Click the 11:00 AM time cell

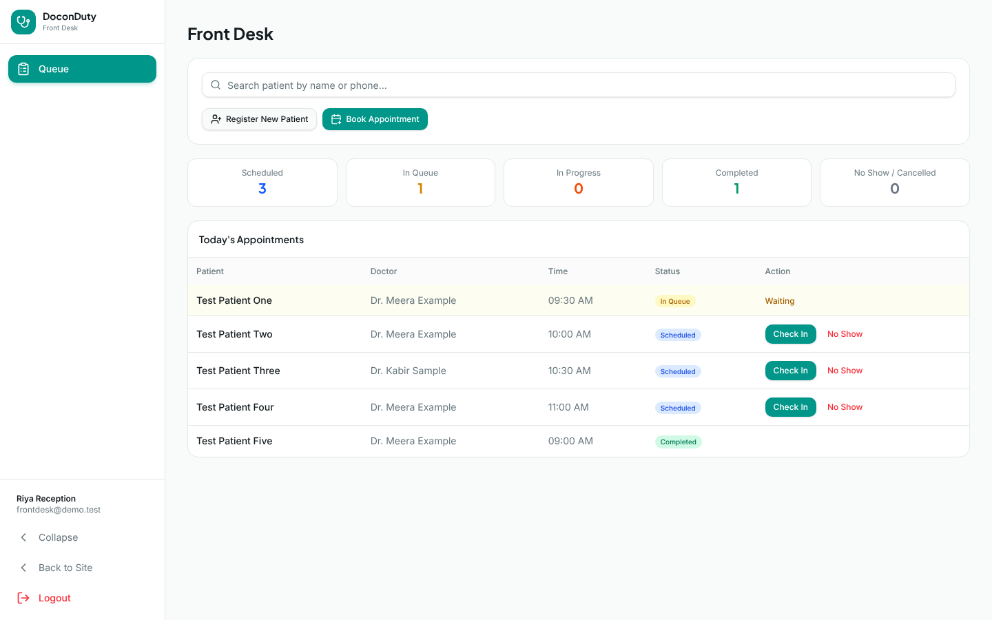568,407
